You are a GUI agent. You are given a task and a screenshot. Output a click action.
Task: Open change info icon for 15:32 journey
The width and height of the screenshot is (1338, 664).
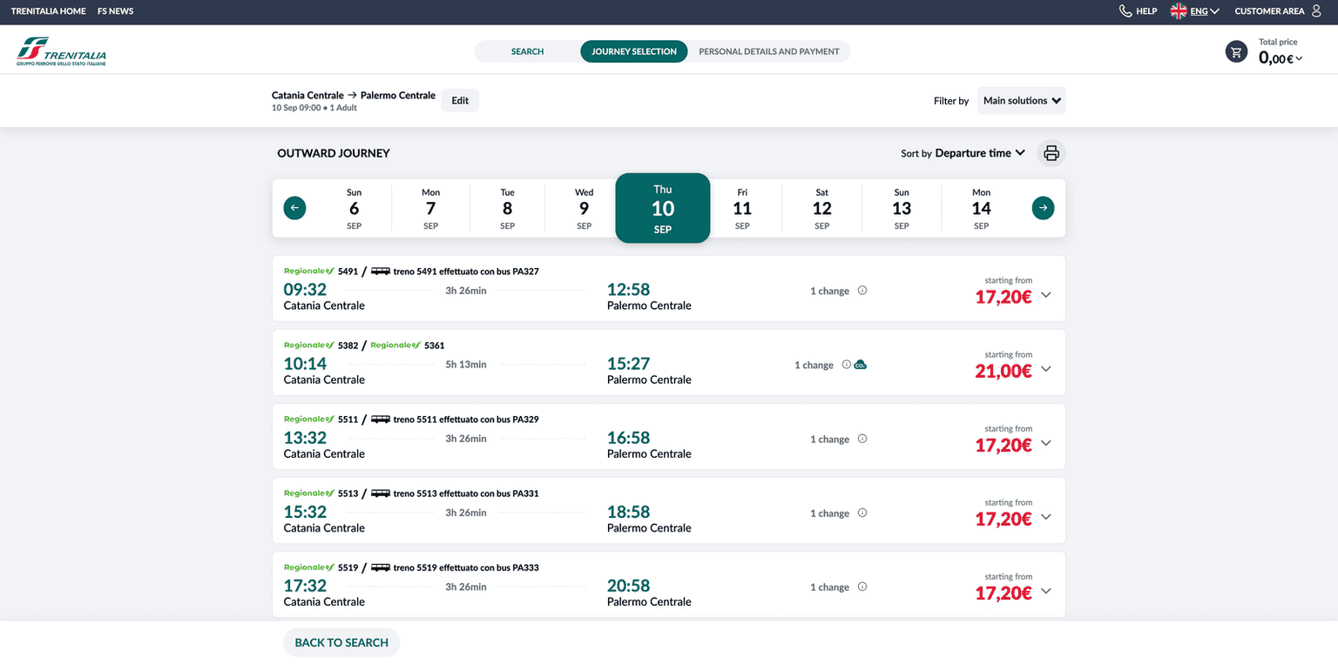click(862, 513)
